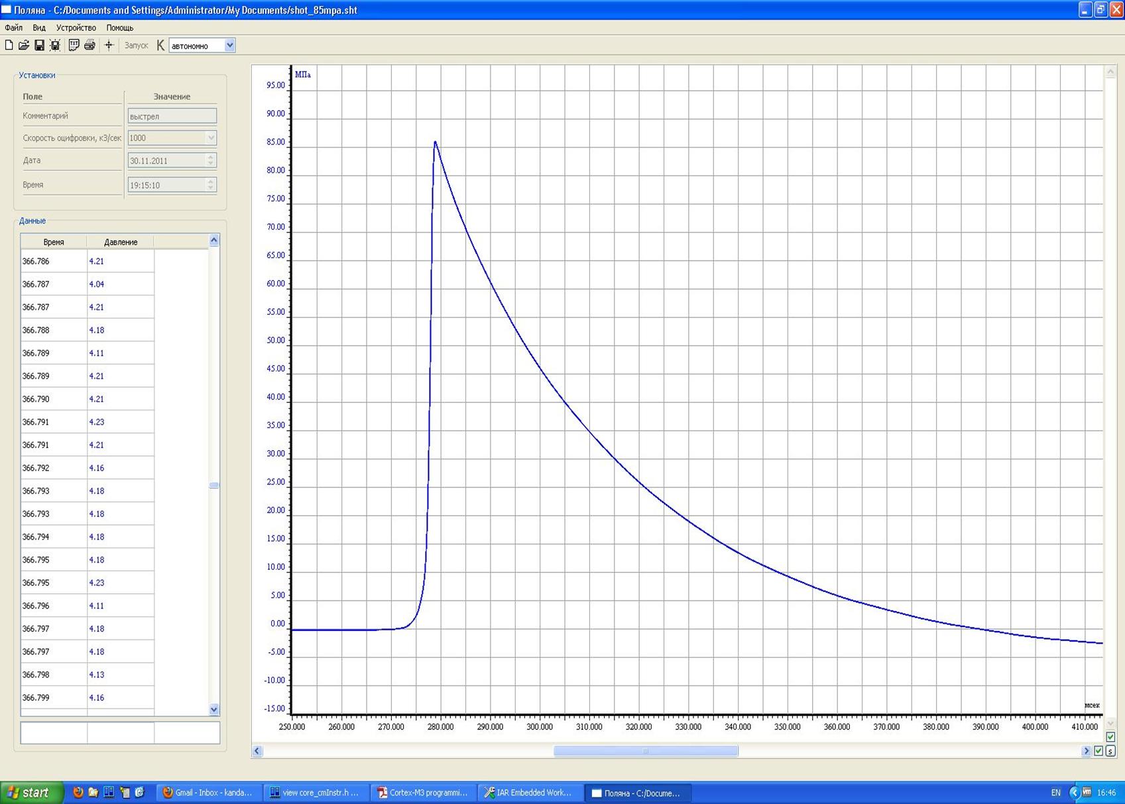Viewport: 1125px width, 804px height.
Task: Open the Файл menu
Action: [x=13, y=28]
